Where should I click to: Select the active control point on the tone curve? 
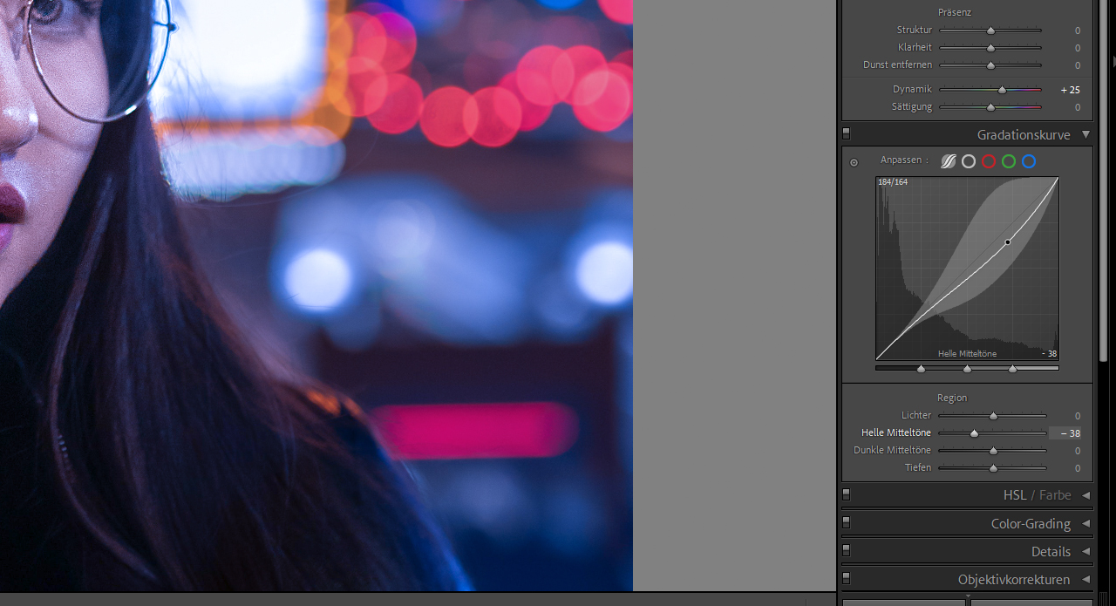[x=1008, y=242]
